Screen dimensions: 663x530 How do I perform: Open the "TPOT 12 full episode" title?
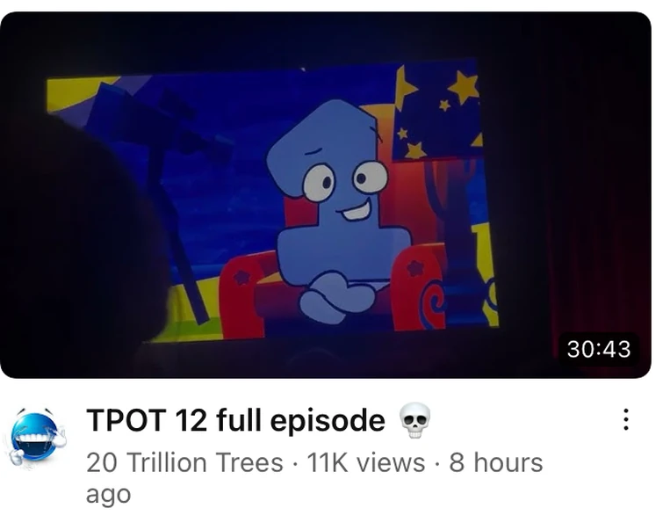[236, 420]
